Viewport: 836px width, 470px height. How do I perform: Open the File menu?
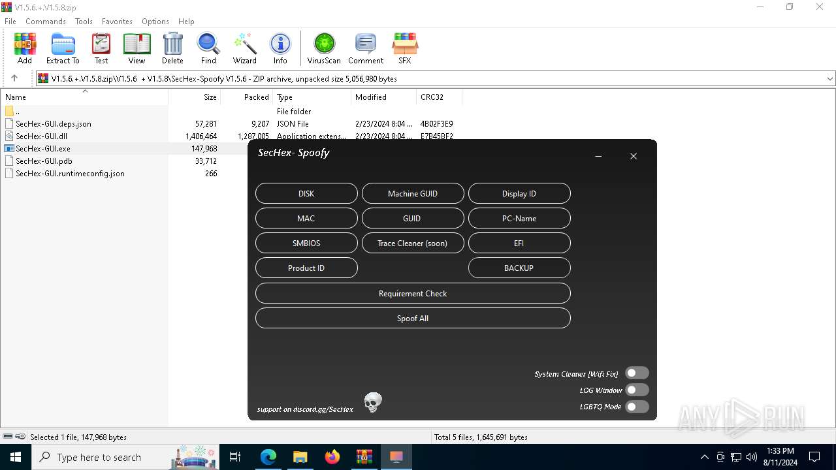10,21
